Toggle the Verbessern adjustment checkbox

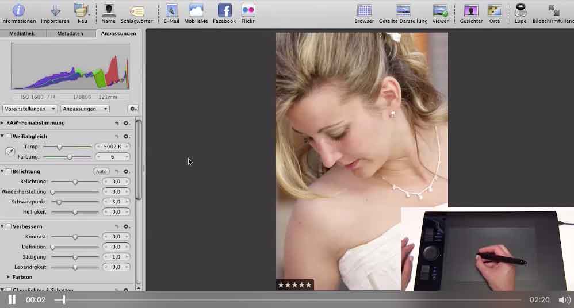9,226
